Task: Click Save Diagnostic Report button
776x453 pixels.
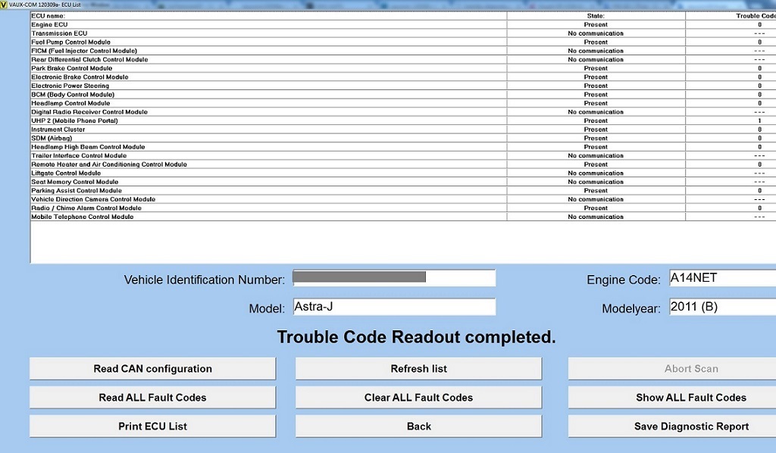Action: pyautogui.click(x=690, y=426)
